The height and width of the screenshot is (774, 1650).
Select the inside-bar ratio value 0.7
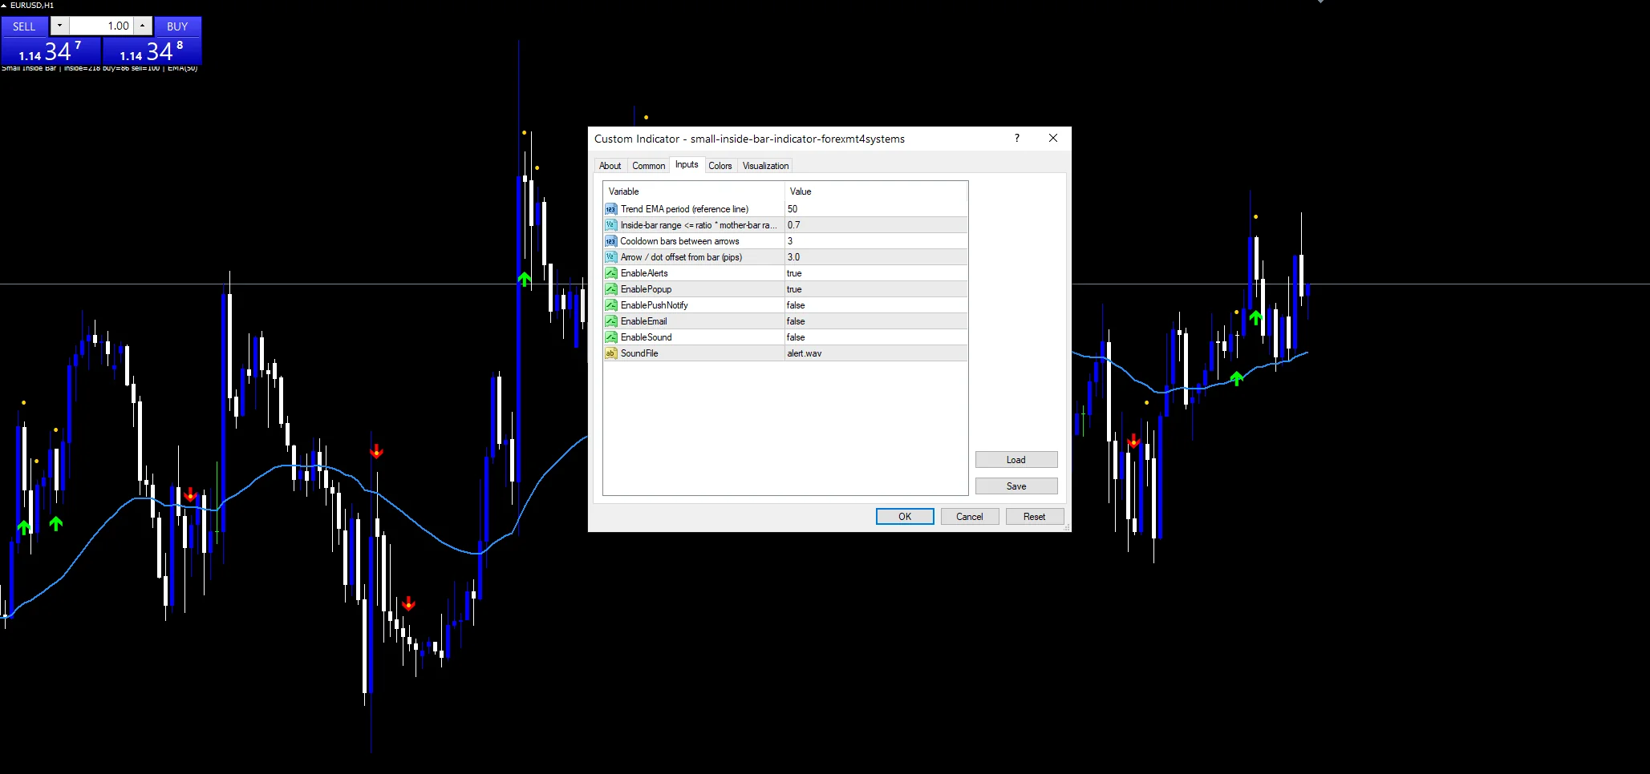[x=876, y=225]
